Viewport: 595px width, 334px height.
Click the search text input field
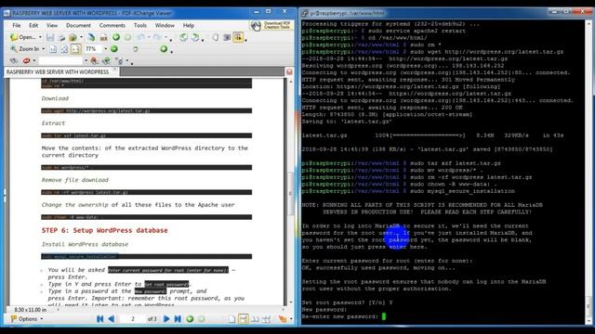60,60
